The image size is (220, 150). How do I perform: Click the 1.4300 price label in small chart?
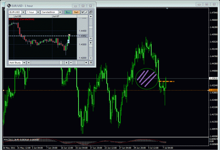coord(82,44)
